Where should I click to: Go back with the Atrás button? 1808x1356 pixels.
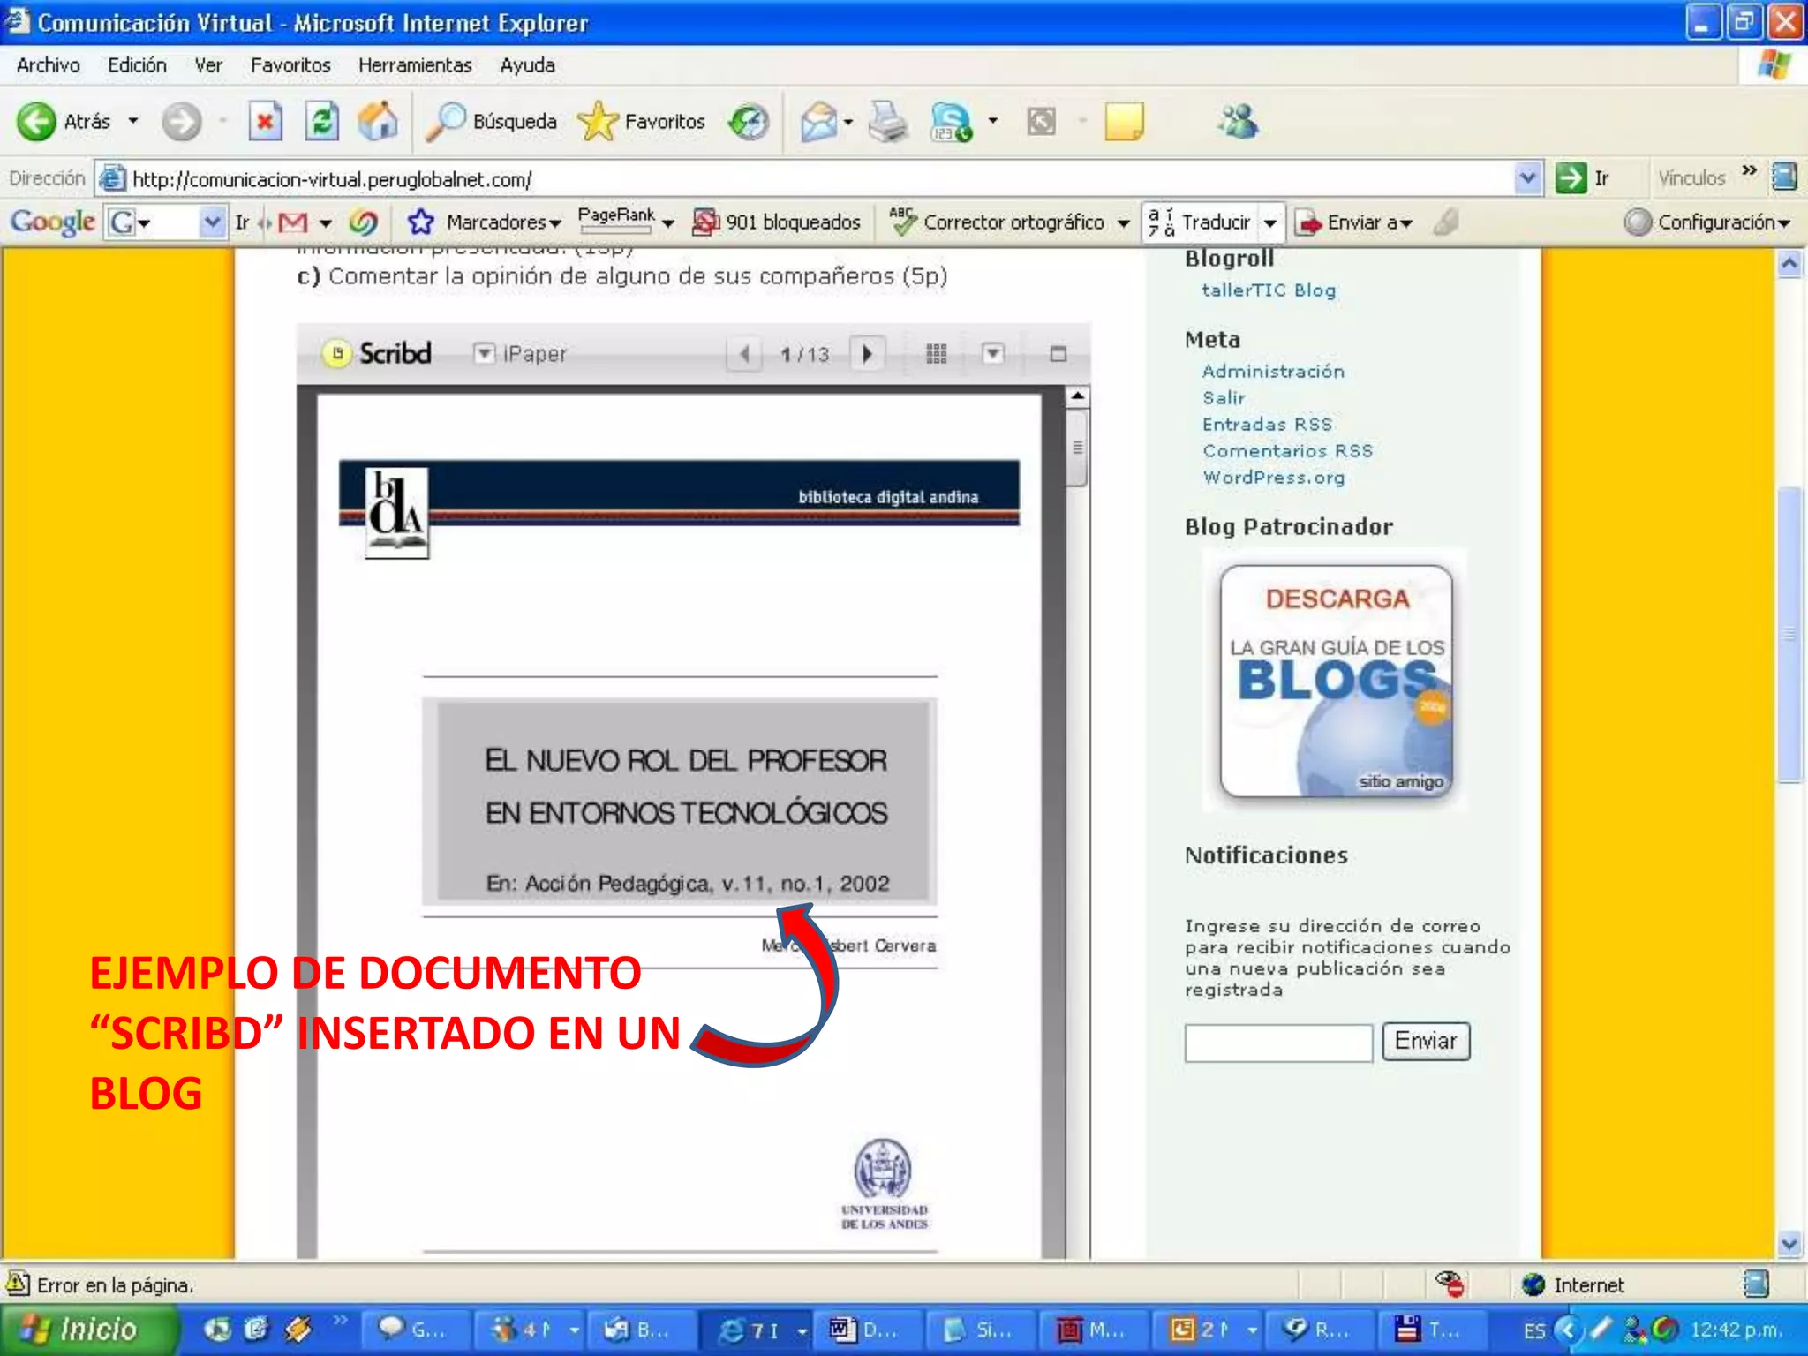64,122
